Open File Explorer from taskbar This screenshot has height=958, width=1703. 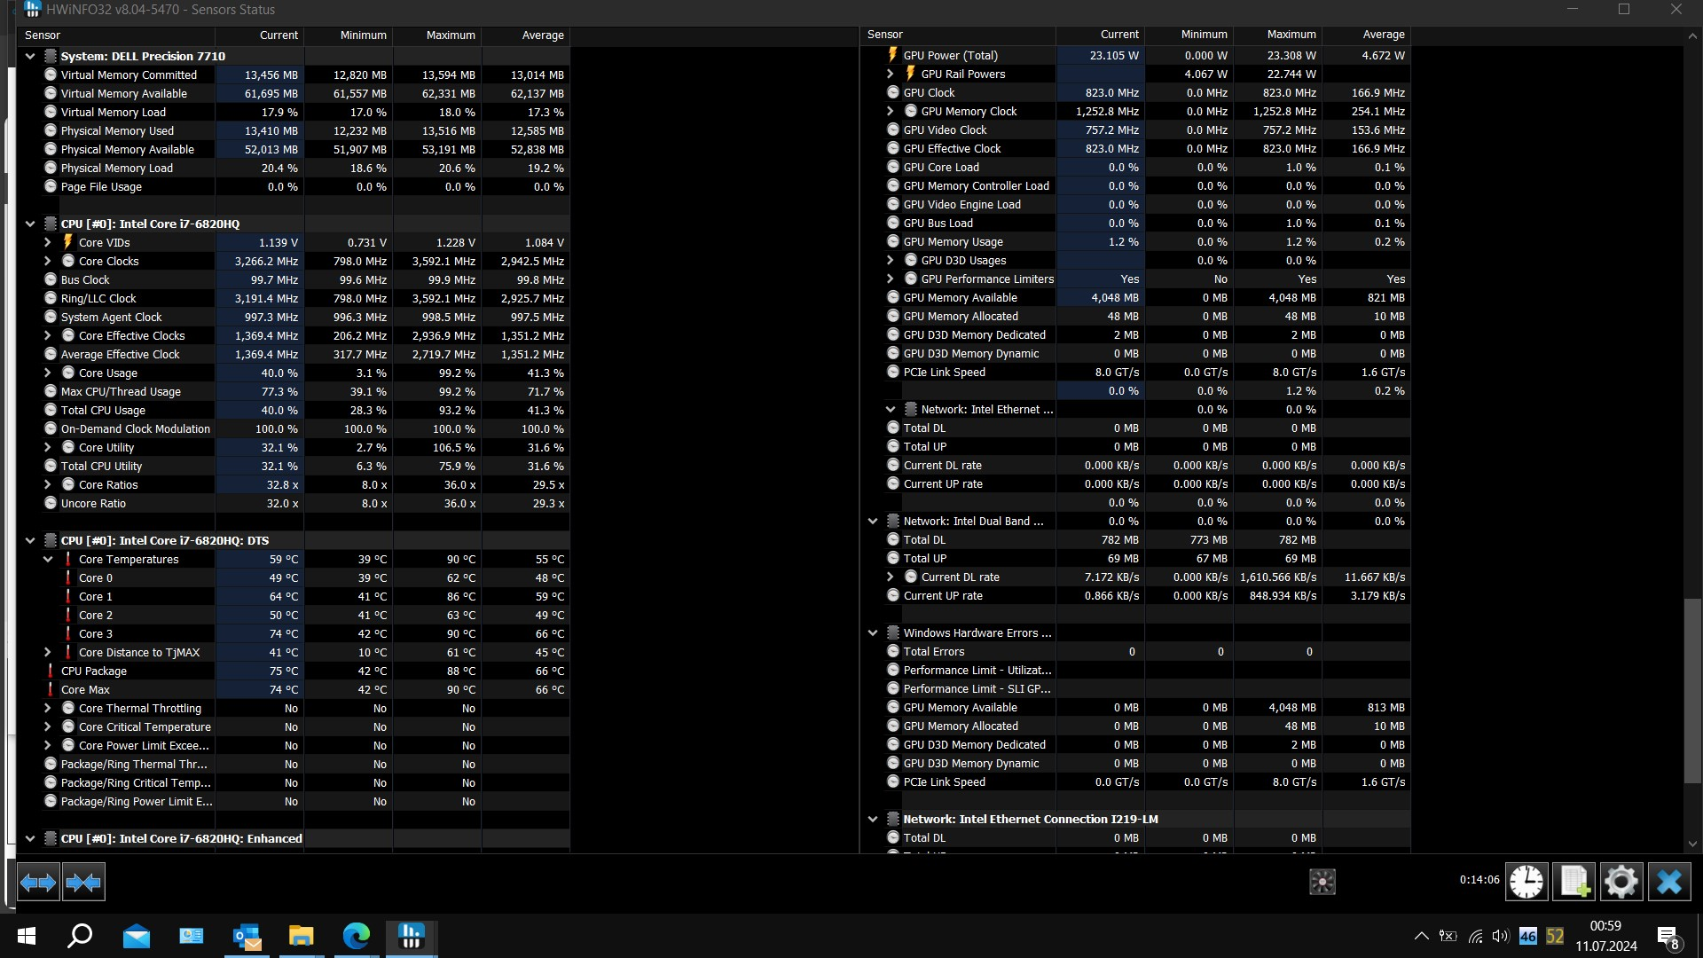[302, 936]
